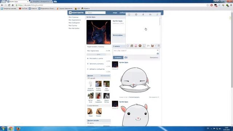This screenshot has height=131, width=233.
Task: Open friend Артур's avatar
Action: [x=91, y=96]
